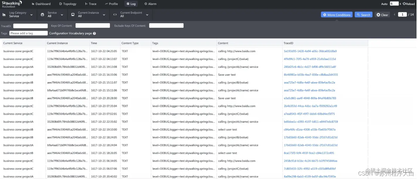
Task: Click the Configuration Vocabulary help icon
Action: tap(95, 33)
